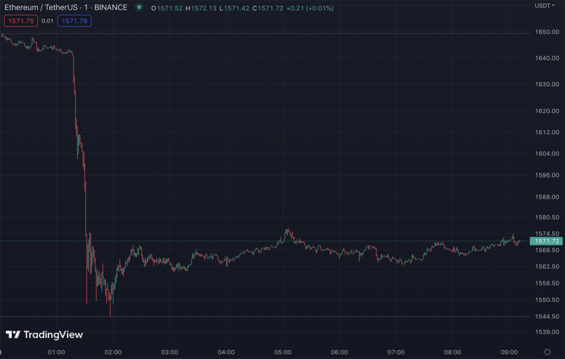
Task: Click the 08:00 time axis label
Action: (x=453, y=352)
